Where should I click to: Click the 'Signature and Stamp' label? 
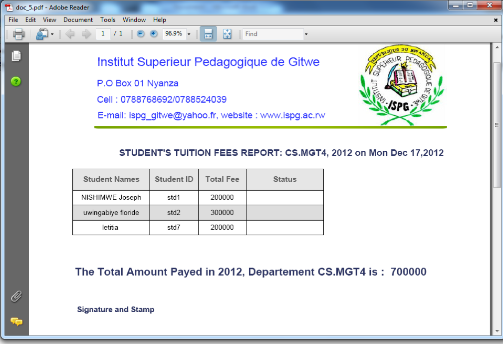tap(115, 310)
